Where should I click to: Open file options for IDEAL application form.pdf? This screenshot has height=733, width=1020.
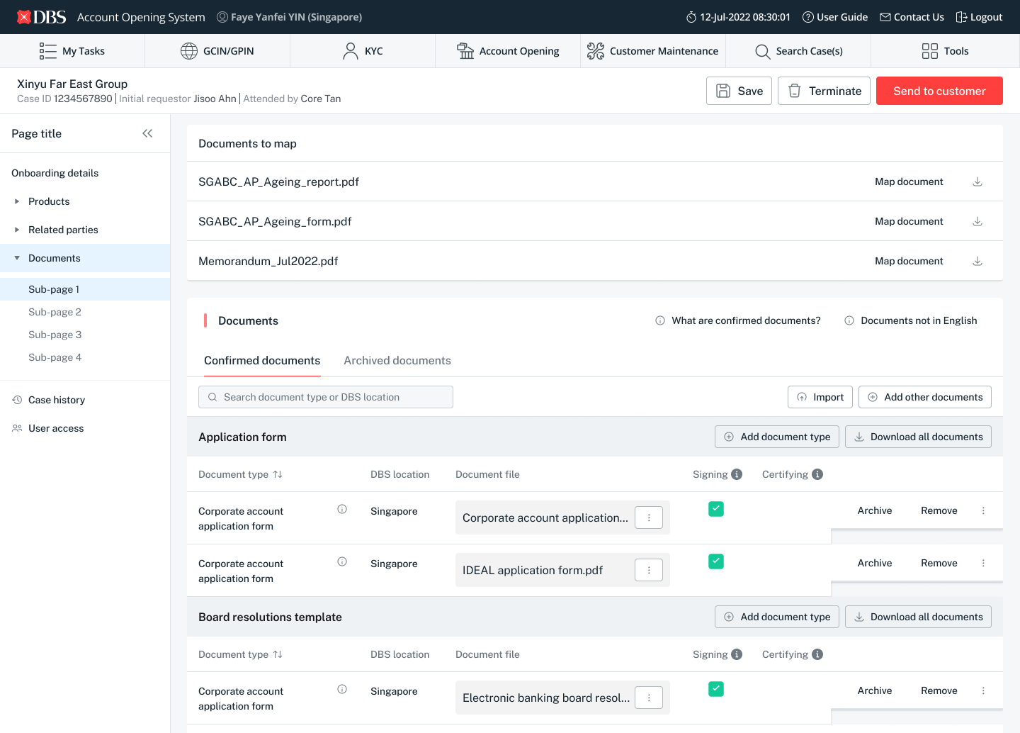tap(649, 570)
